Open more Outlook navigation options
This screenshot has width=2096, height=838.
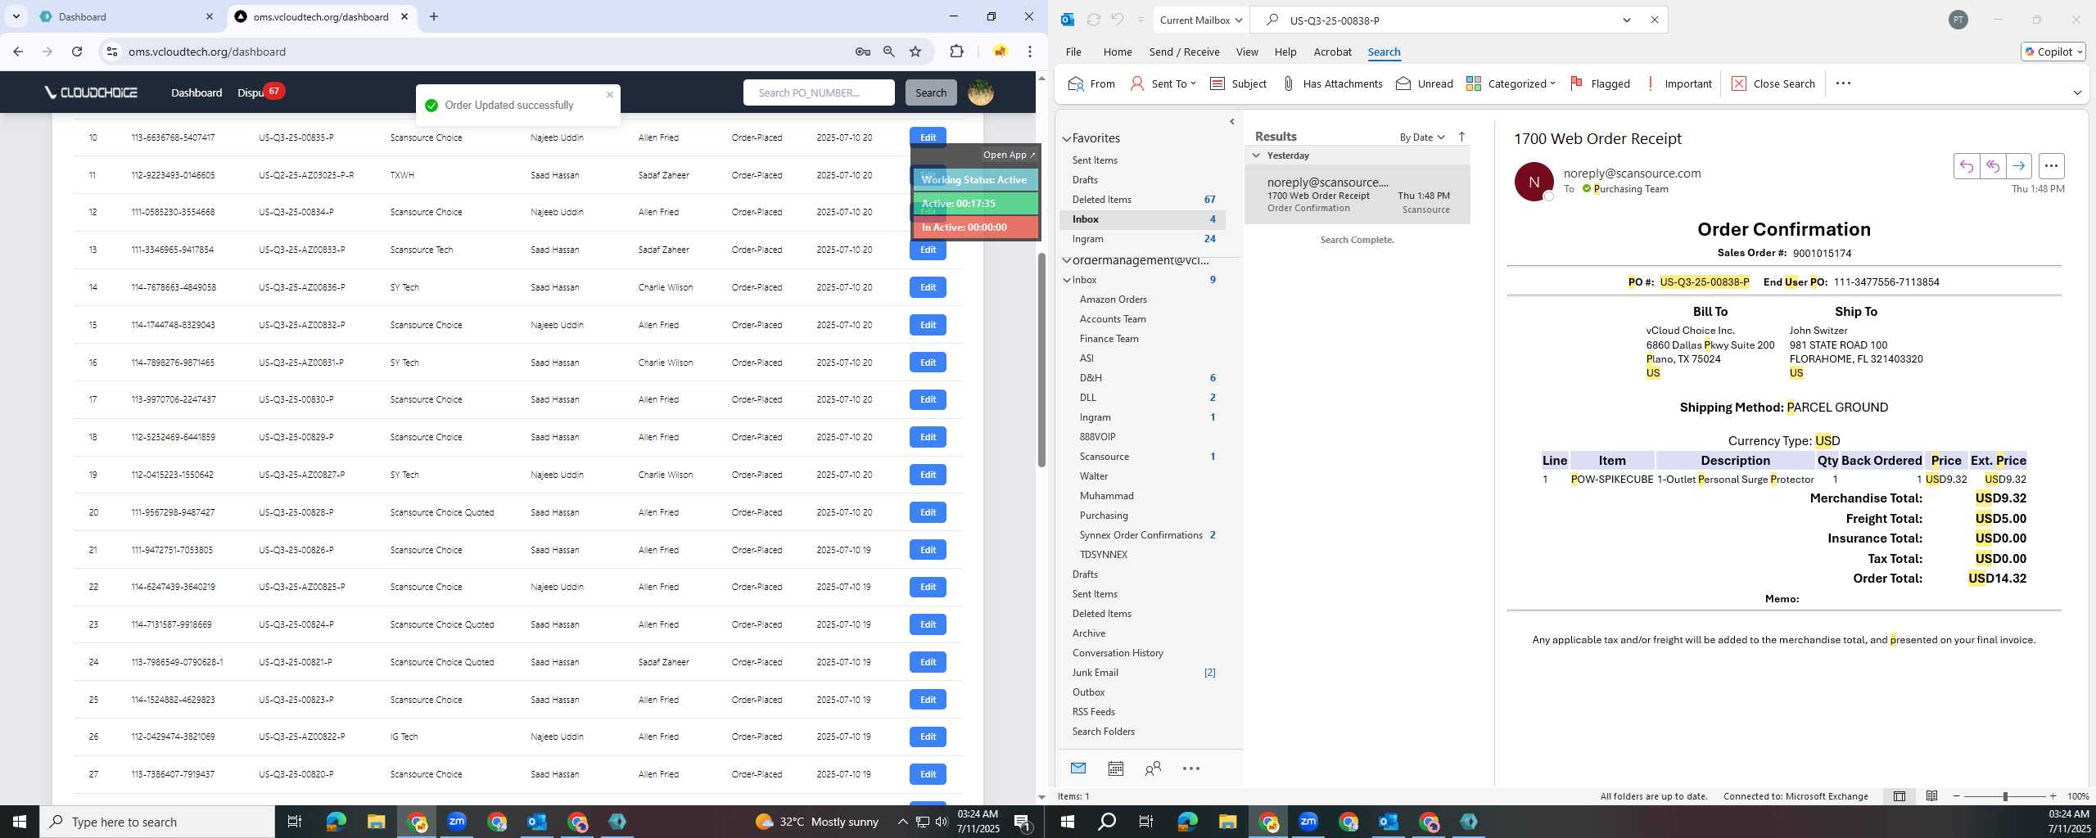(x=1191, y=768)
